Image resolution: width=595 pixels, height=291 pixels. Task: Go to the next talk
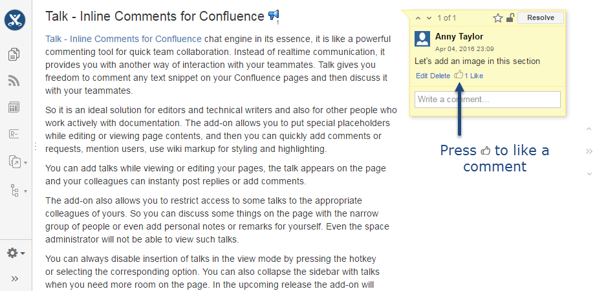(x=429, y=18)
